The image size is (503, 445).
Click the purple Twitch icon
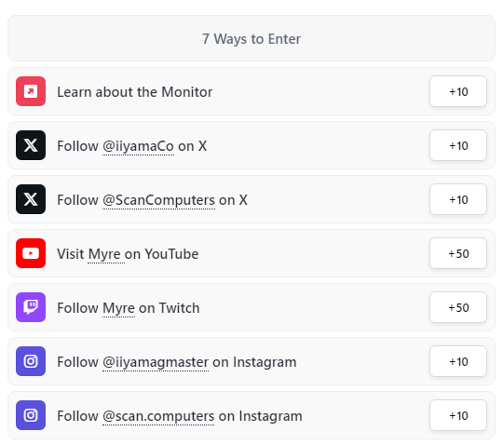31,307
